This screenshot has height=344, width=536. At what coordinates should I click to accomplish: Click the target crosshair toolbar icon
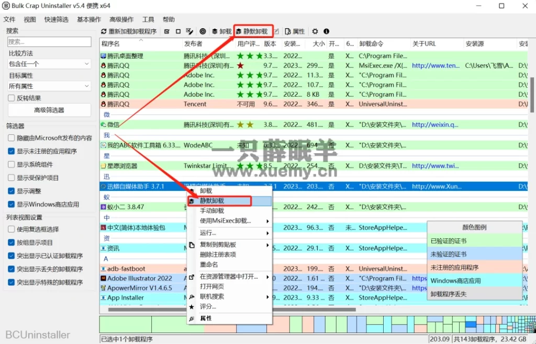(x=203, y=31)
